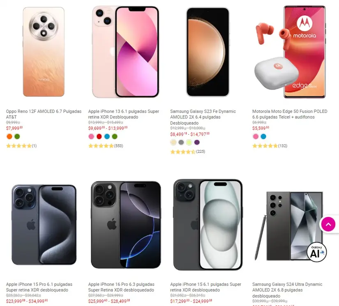Choose the pink color for iPhone 13
Image resolution: width=339 pixels, height=306 pixels.
coord(92,136)
